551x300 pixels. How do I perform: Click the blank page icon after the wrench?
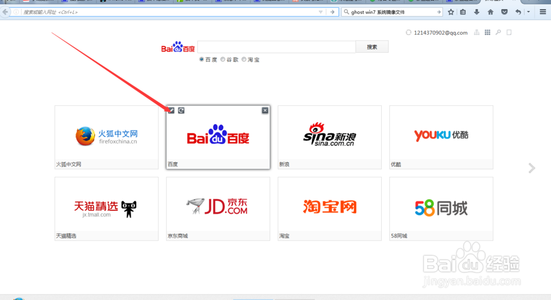509,32
